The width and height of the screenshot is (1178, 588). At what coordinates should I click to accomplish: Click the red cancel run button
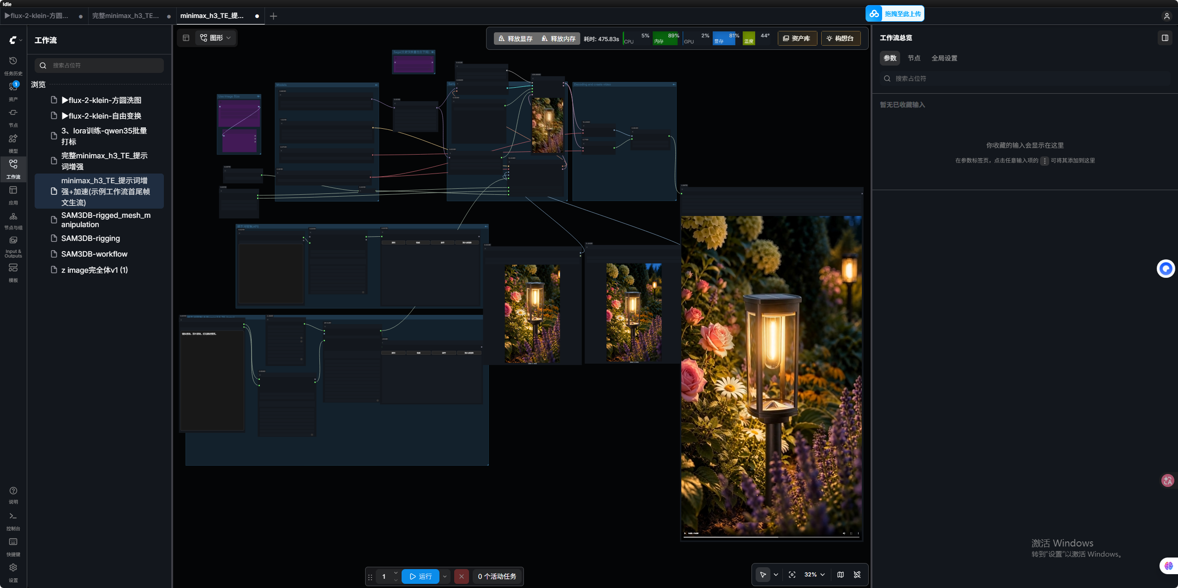462,576
